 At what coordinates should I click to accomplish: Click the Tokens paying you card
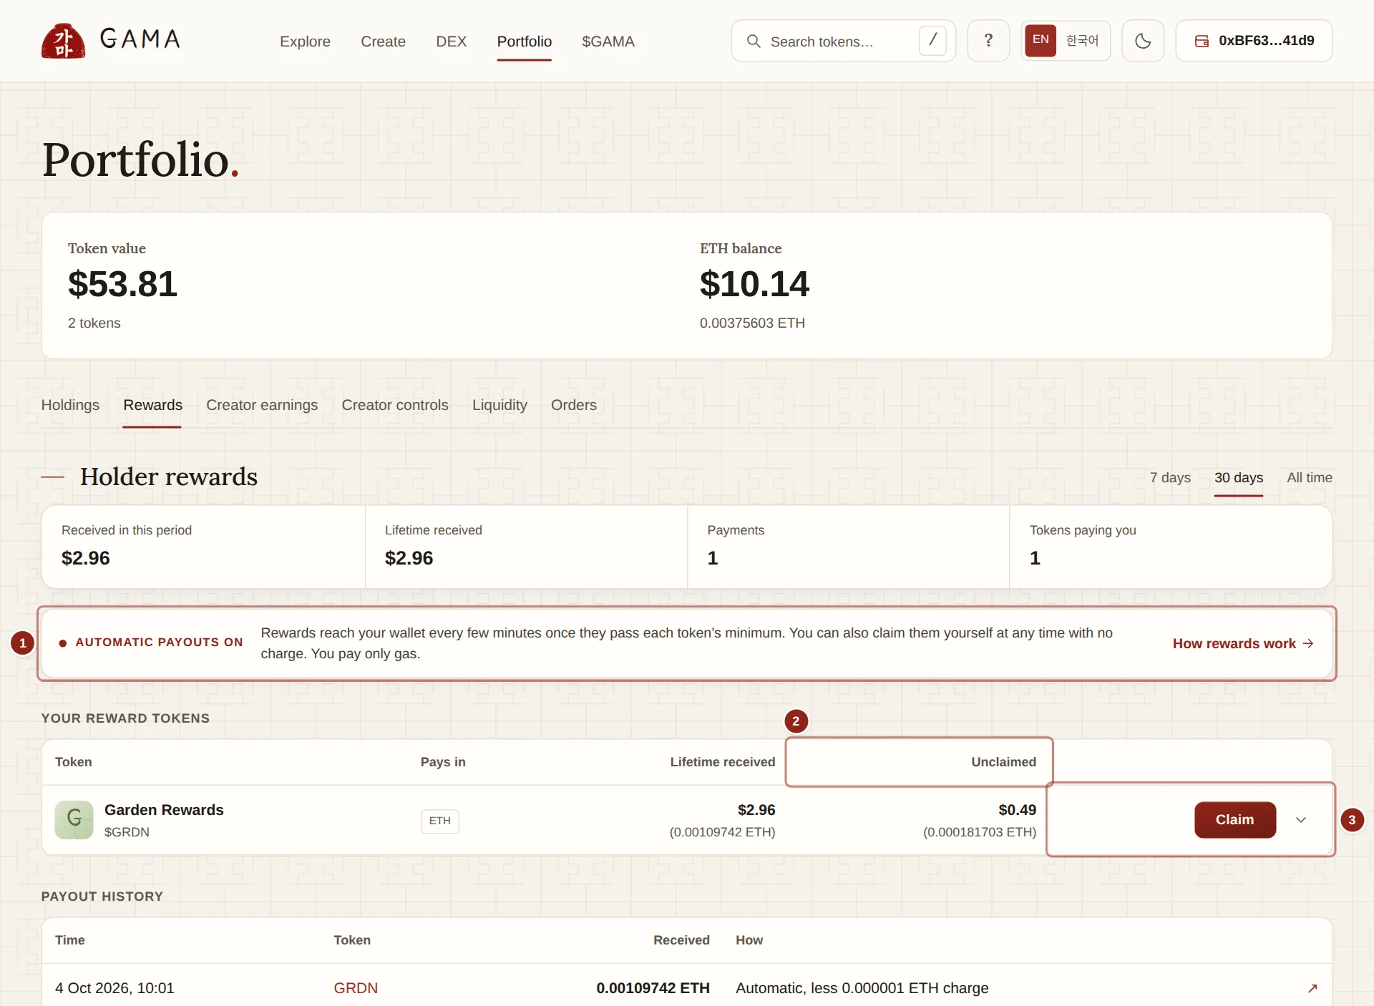[1171, 547]
